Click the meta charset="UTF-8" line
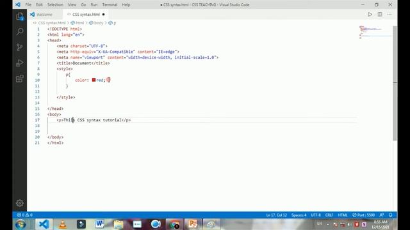Image resolution: width=410 pixels, height=230 pixels. click(82, 46)
